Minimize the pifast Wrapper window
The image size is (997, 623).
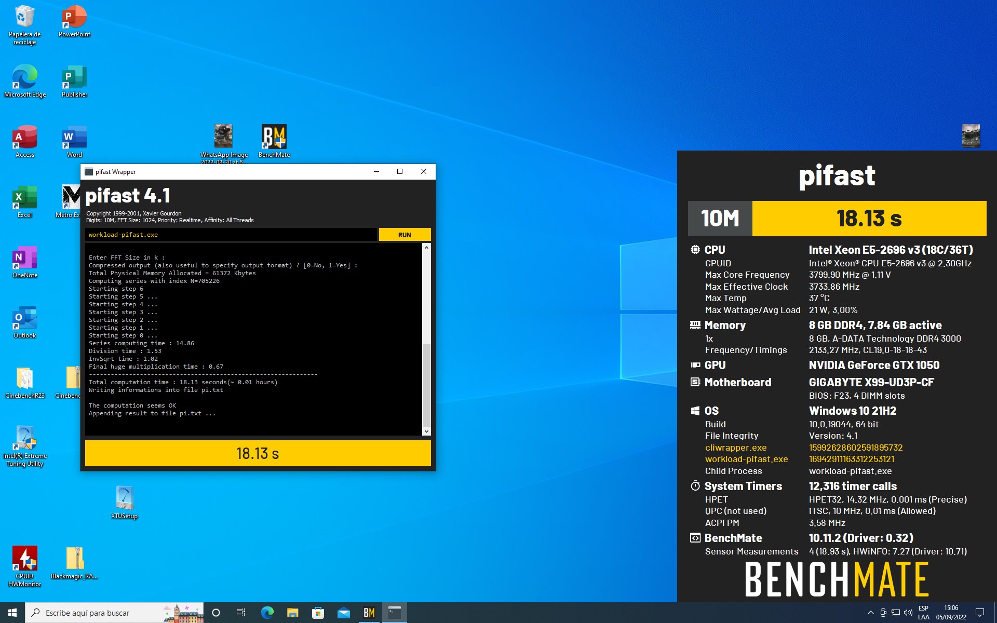point(376,172)
